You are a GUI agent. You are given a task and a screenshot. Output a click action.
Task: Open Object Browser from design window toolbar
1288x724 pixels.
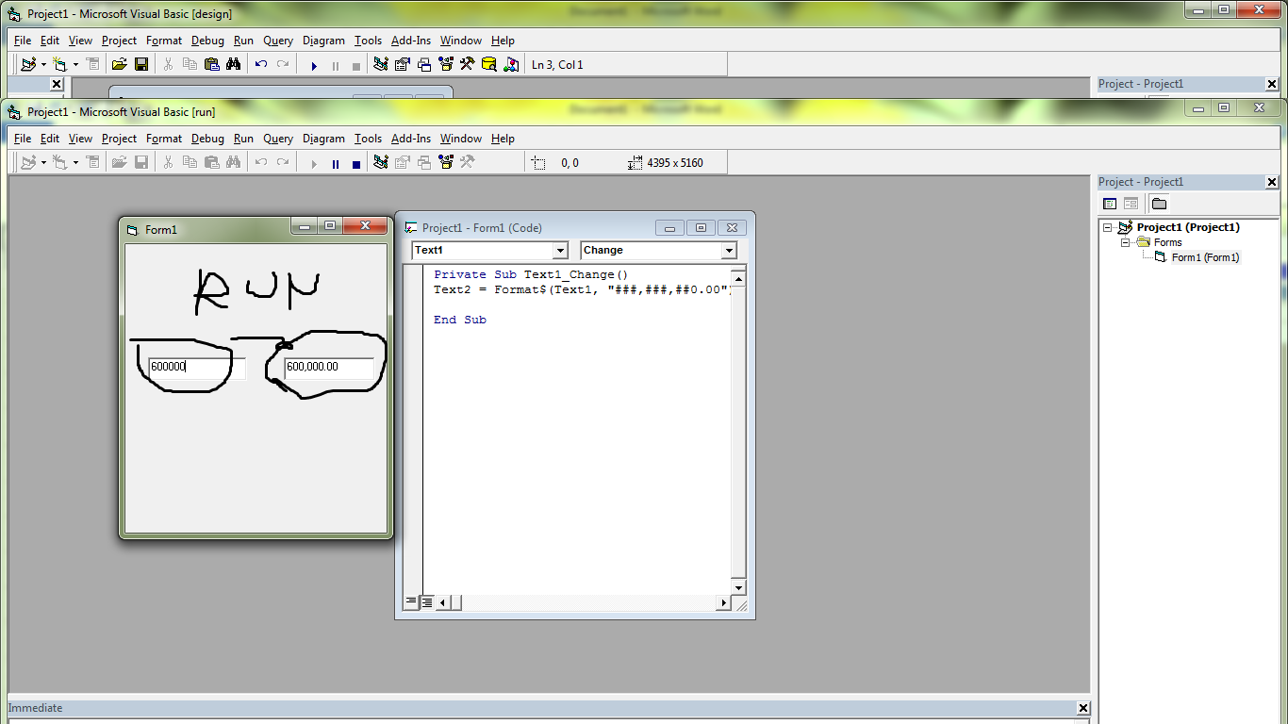(x=446, y=64)
